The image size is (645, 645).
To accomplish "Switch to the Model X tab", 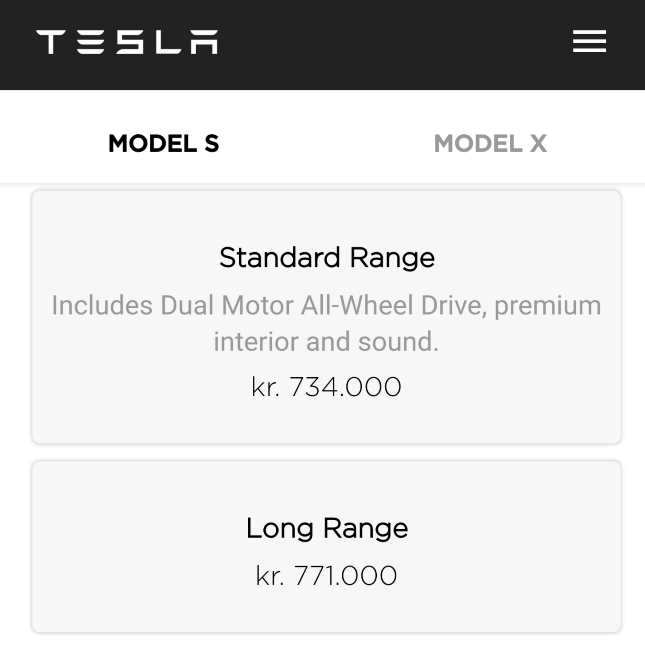I will click(x=491, y=143).
